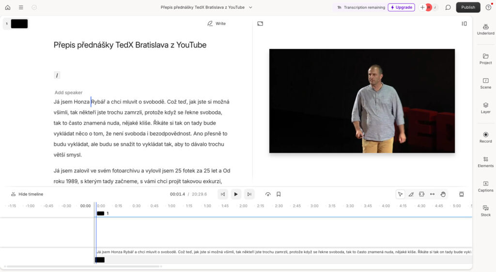This screenshot has height=272, width=496.
Task: Open the comments speech bubble icon
Action: [x=448, y=7]
